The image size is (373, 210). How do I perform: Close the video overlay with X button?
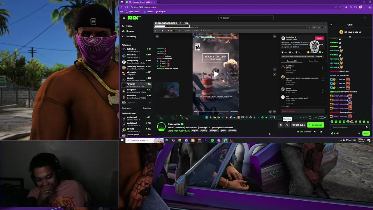point(157,36)
